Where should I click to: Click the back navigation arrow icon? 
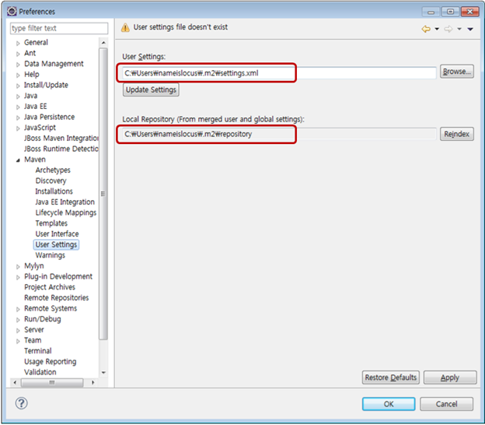pos(426,29)
